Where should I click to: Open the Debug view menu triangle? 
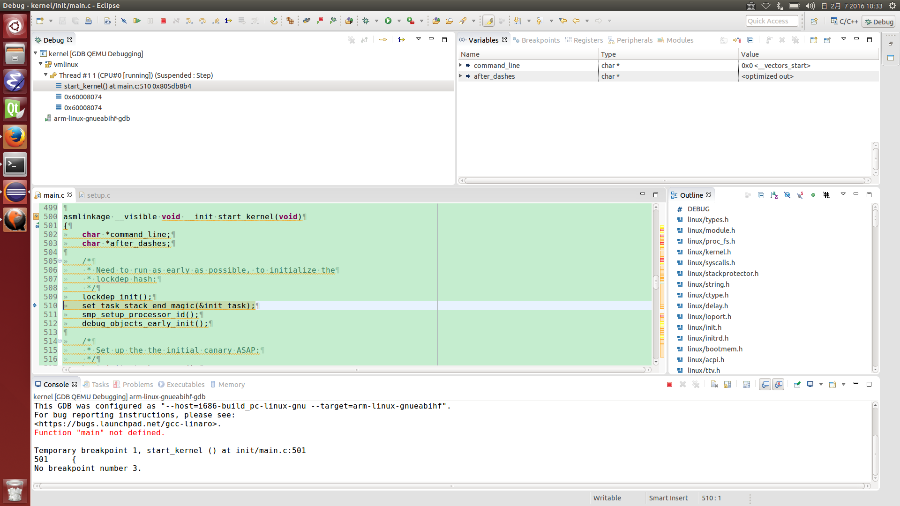(x=419, y=39)
